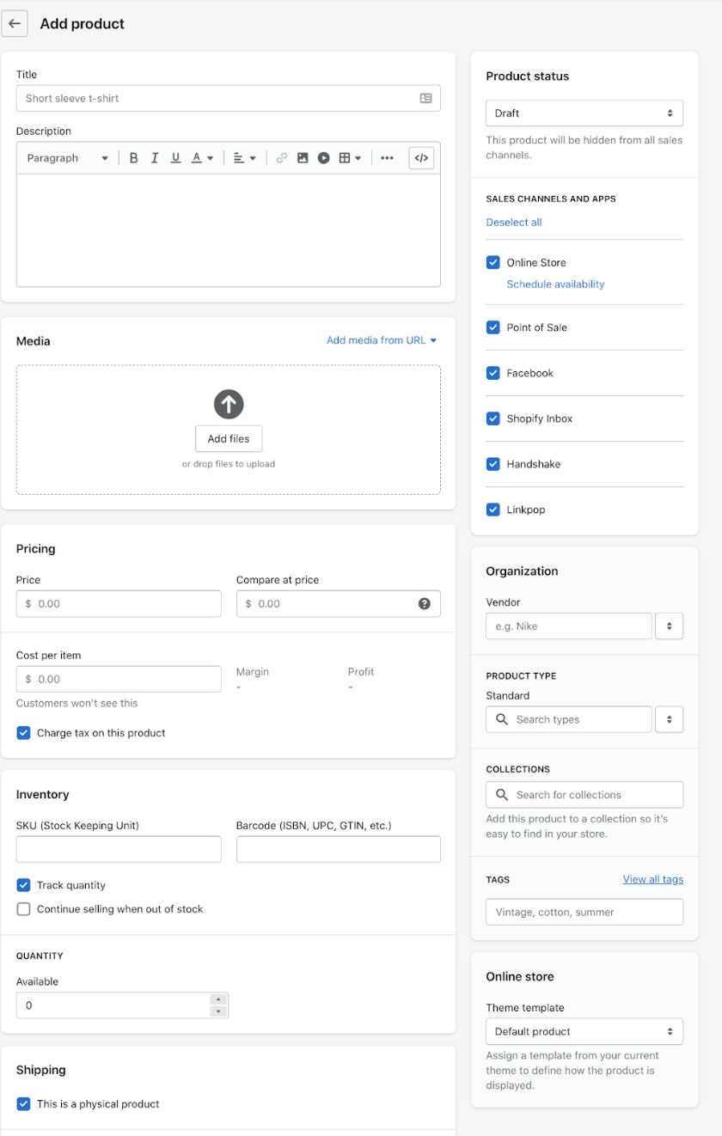The height and width of the screenshot is (1136, 722).
Task: Uncheck the Online Store sales channel
Action: tap(493, 263)
